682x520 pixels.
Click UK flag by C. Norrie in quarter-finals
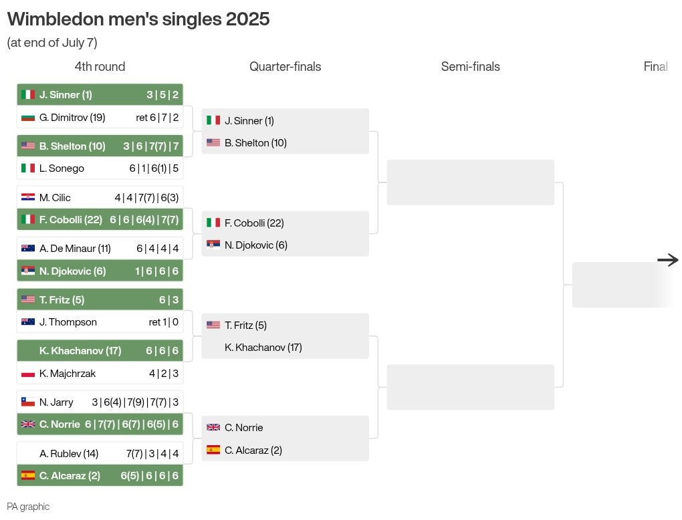tap(213, 427)
